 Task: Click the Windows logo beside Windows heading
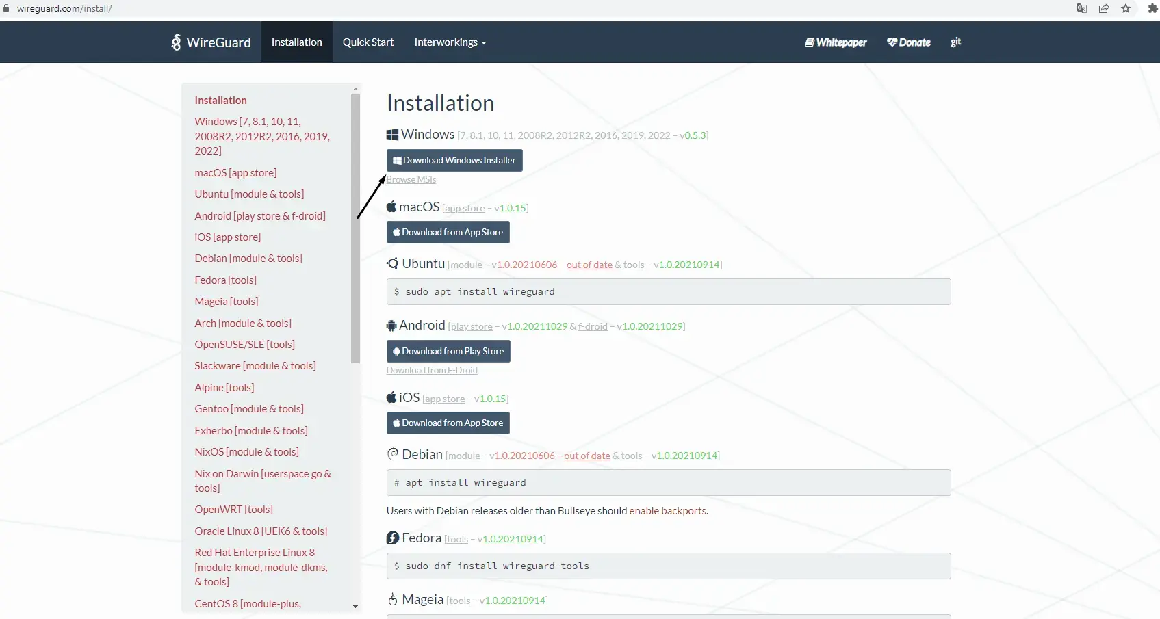tap(392, 135)
